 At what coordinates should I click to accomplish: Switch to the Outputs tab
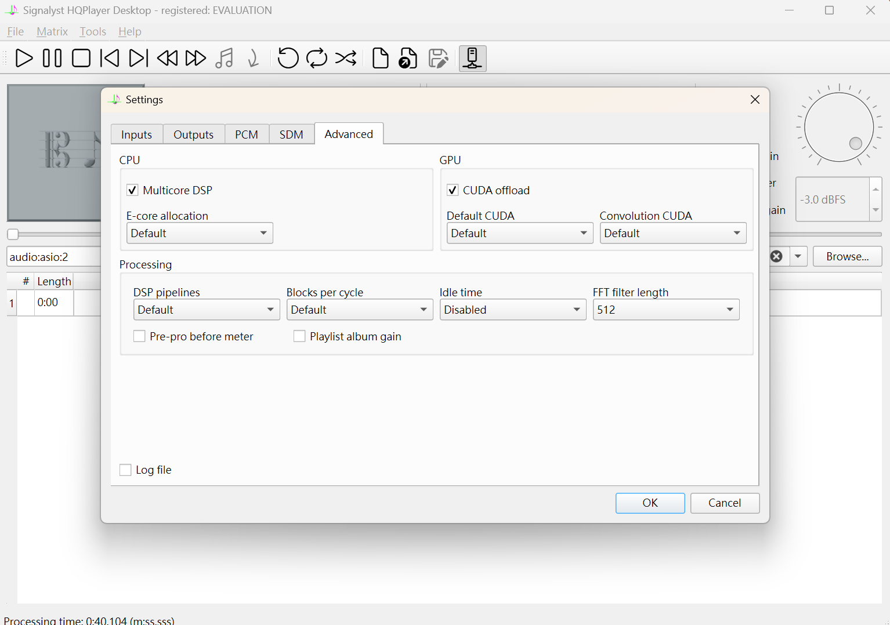(194, 135)
